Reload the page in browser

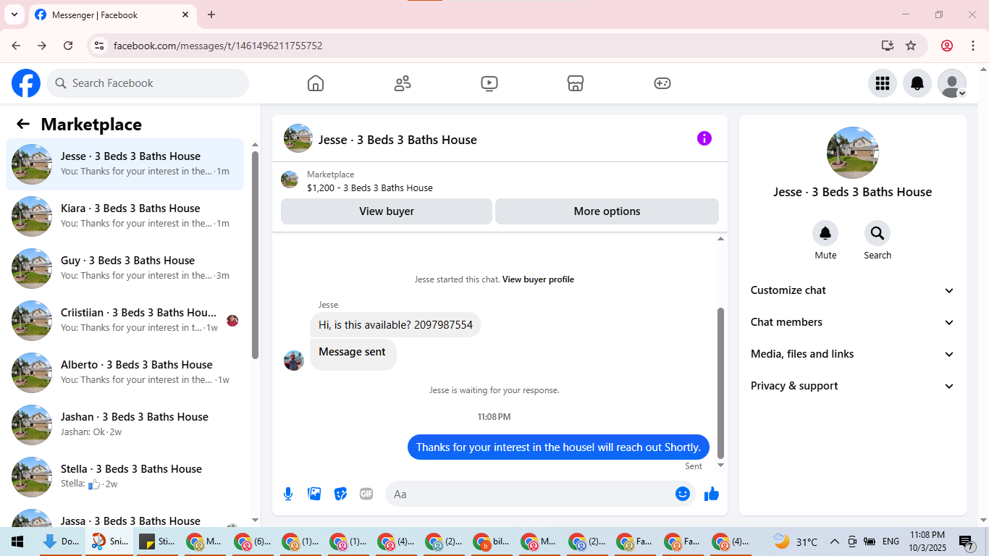click(68, 46)
